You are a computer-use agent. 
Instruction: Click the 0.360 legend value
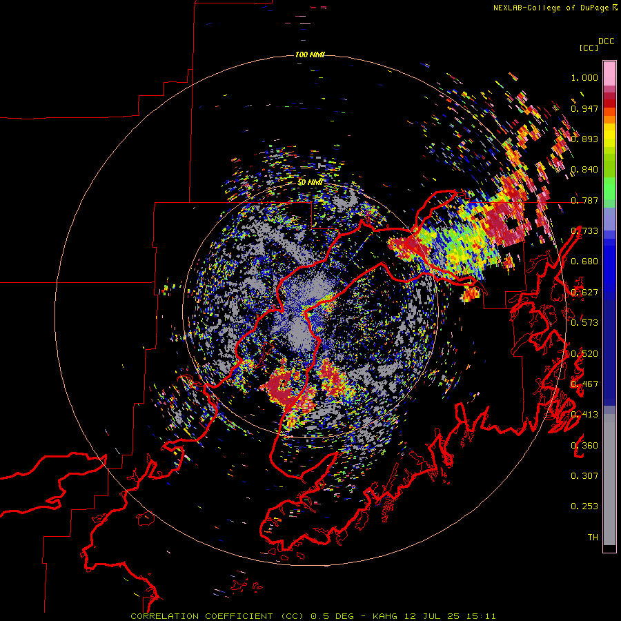point(584,446)
